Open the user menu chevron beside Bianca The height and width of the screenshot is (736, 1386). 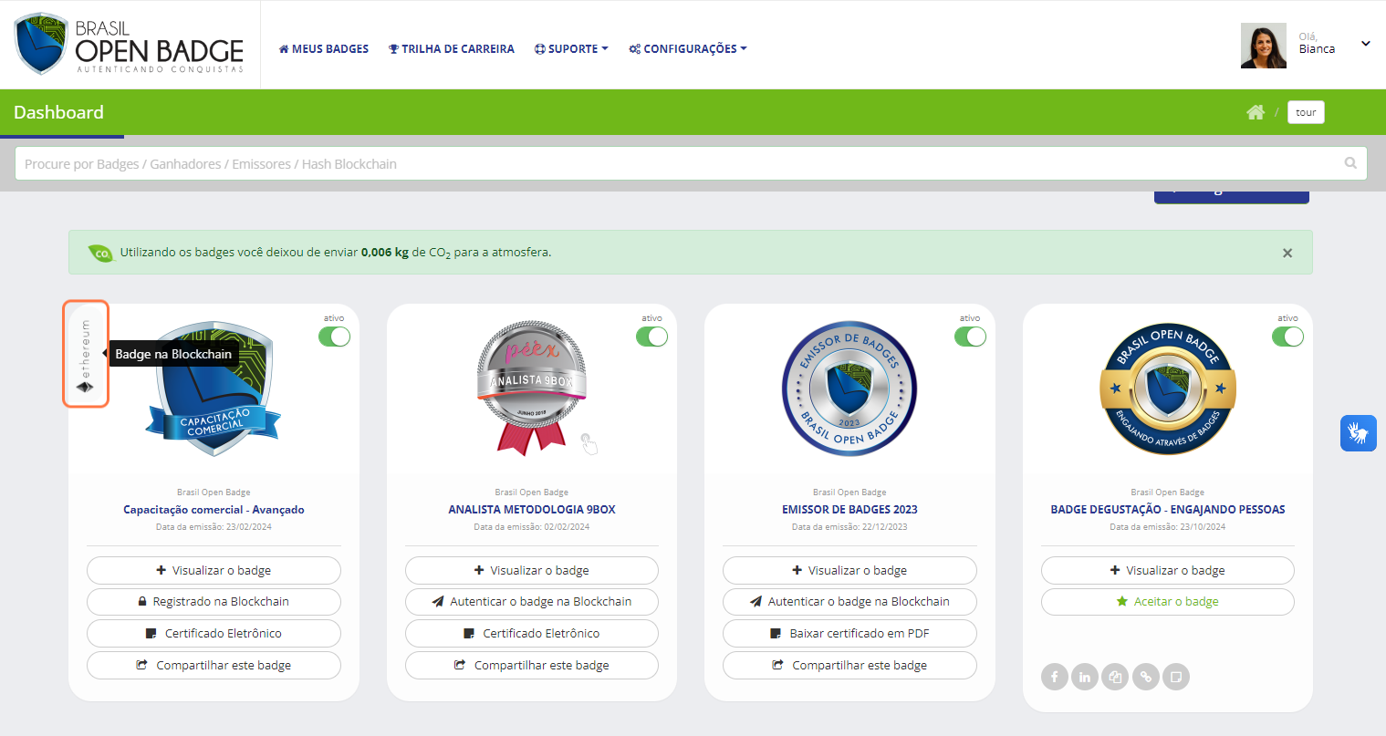click(x=1366, y=44)
